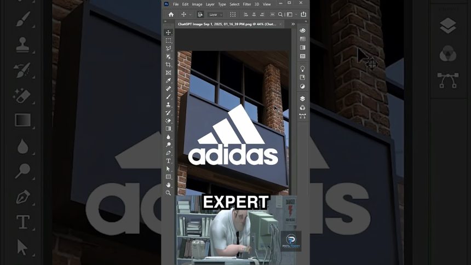471x265 pixels.
Task: Click the arrow beside the workspace switcher
Action: pyautogui.click(x=296, y=14)
